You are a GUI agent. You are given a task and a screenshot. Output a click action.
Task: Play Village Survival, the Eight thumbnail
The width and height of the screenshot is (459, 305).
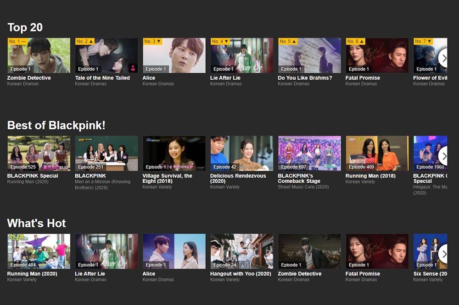pyautogui.click(x=174, y=153)
